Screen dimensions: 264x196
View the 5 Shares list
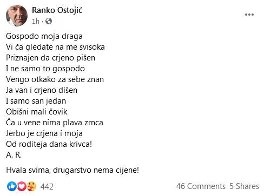point(244,186)
